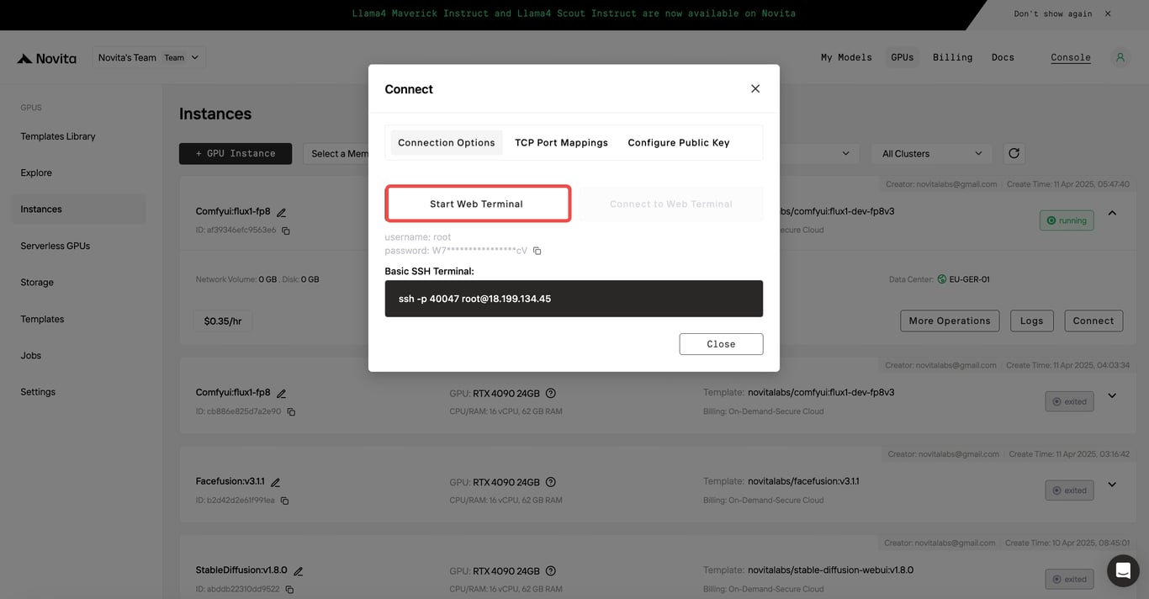Click exited badge of StableDiffusion instance
This screenshot has height=599, width=1149.
(x=1070, y=579)
